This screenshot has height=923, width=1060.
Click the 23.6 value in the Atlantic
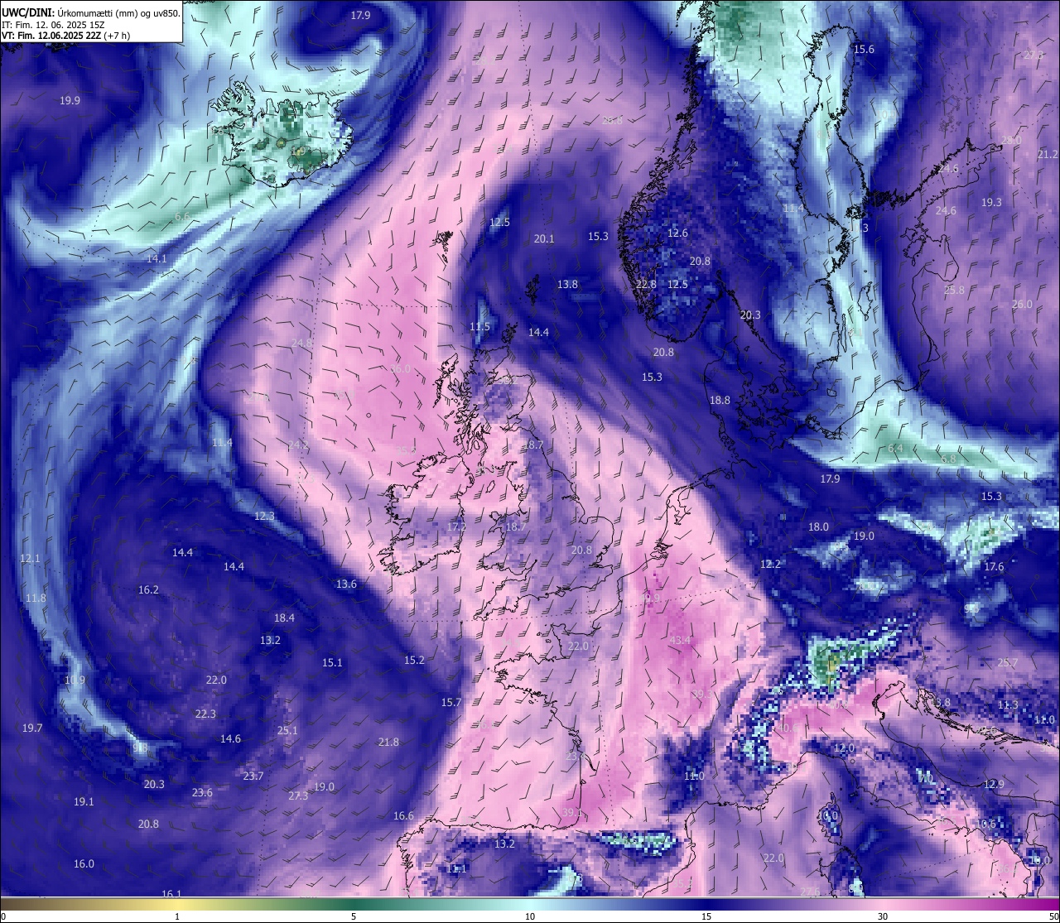(x=202, y=793)
